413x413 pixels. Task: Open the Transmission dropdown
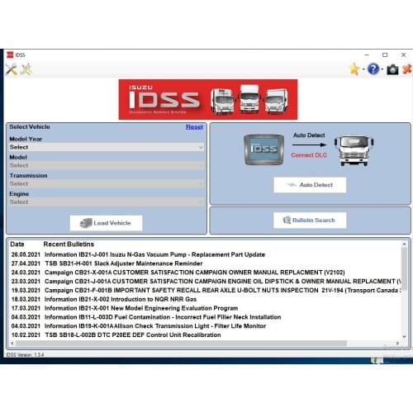pos(107,183)
